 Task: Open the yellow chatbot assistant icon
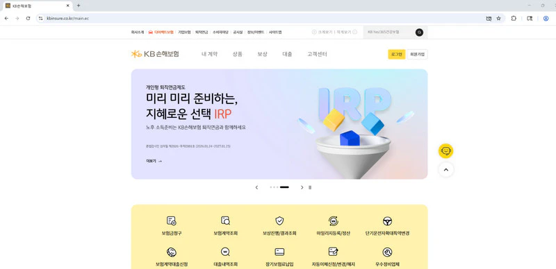click(445, 150)
